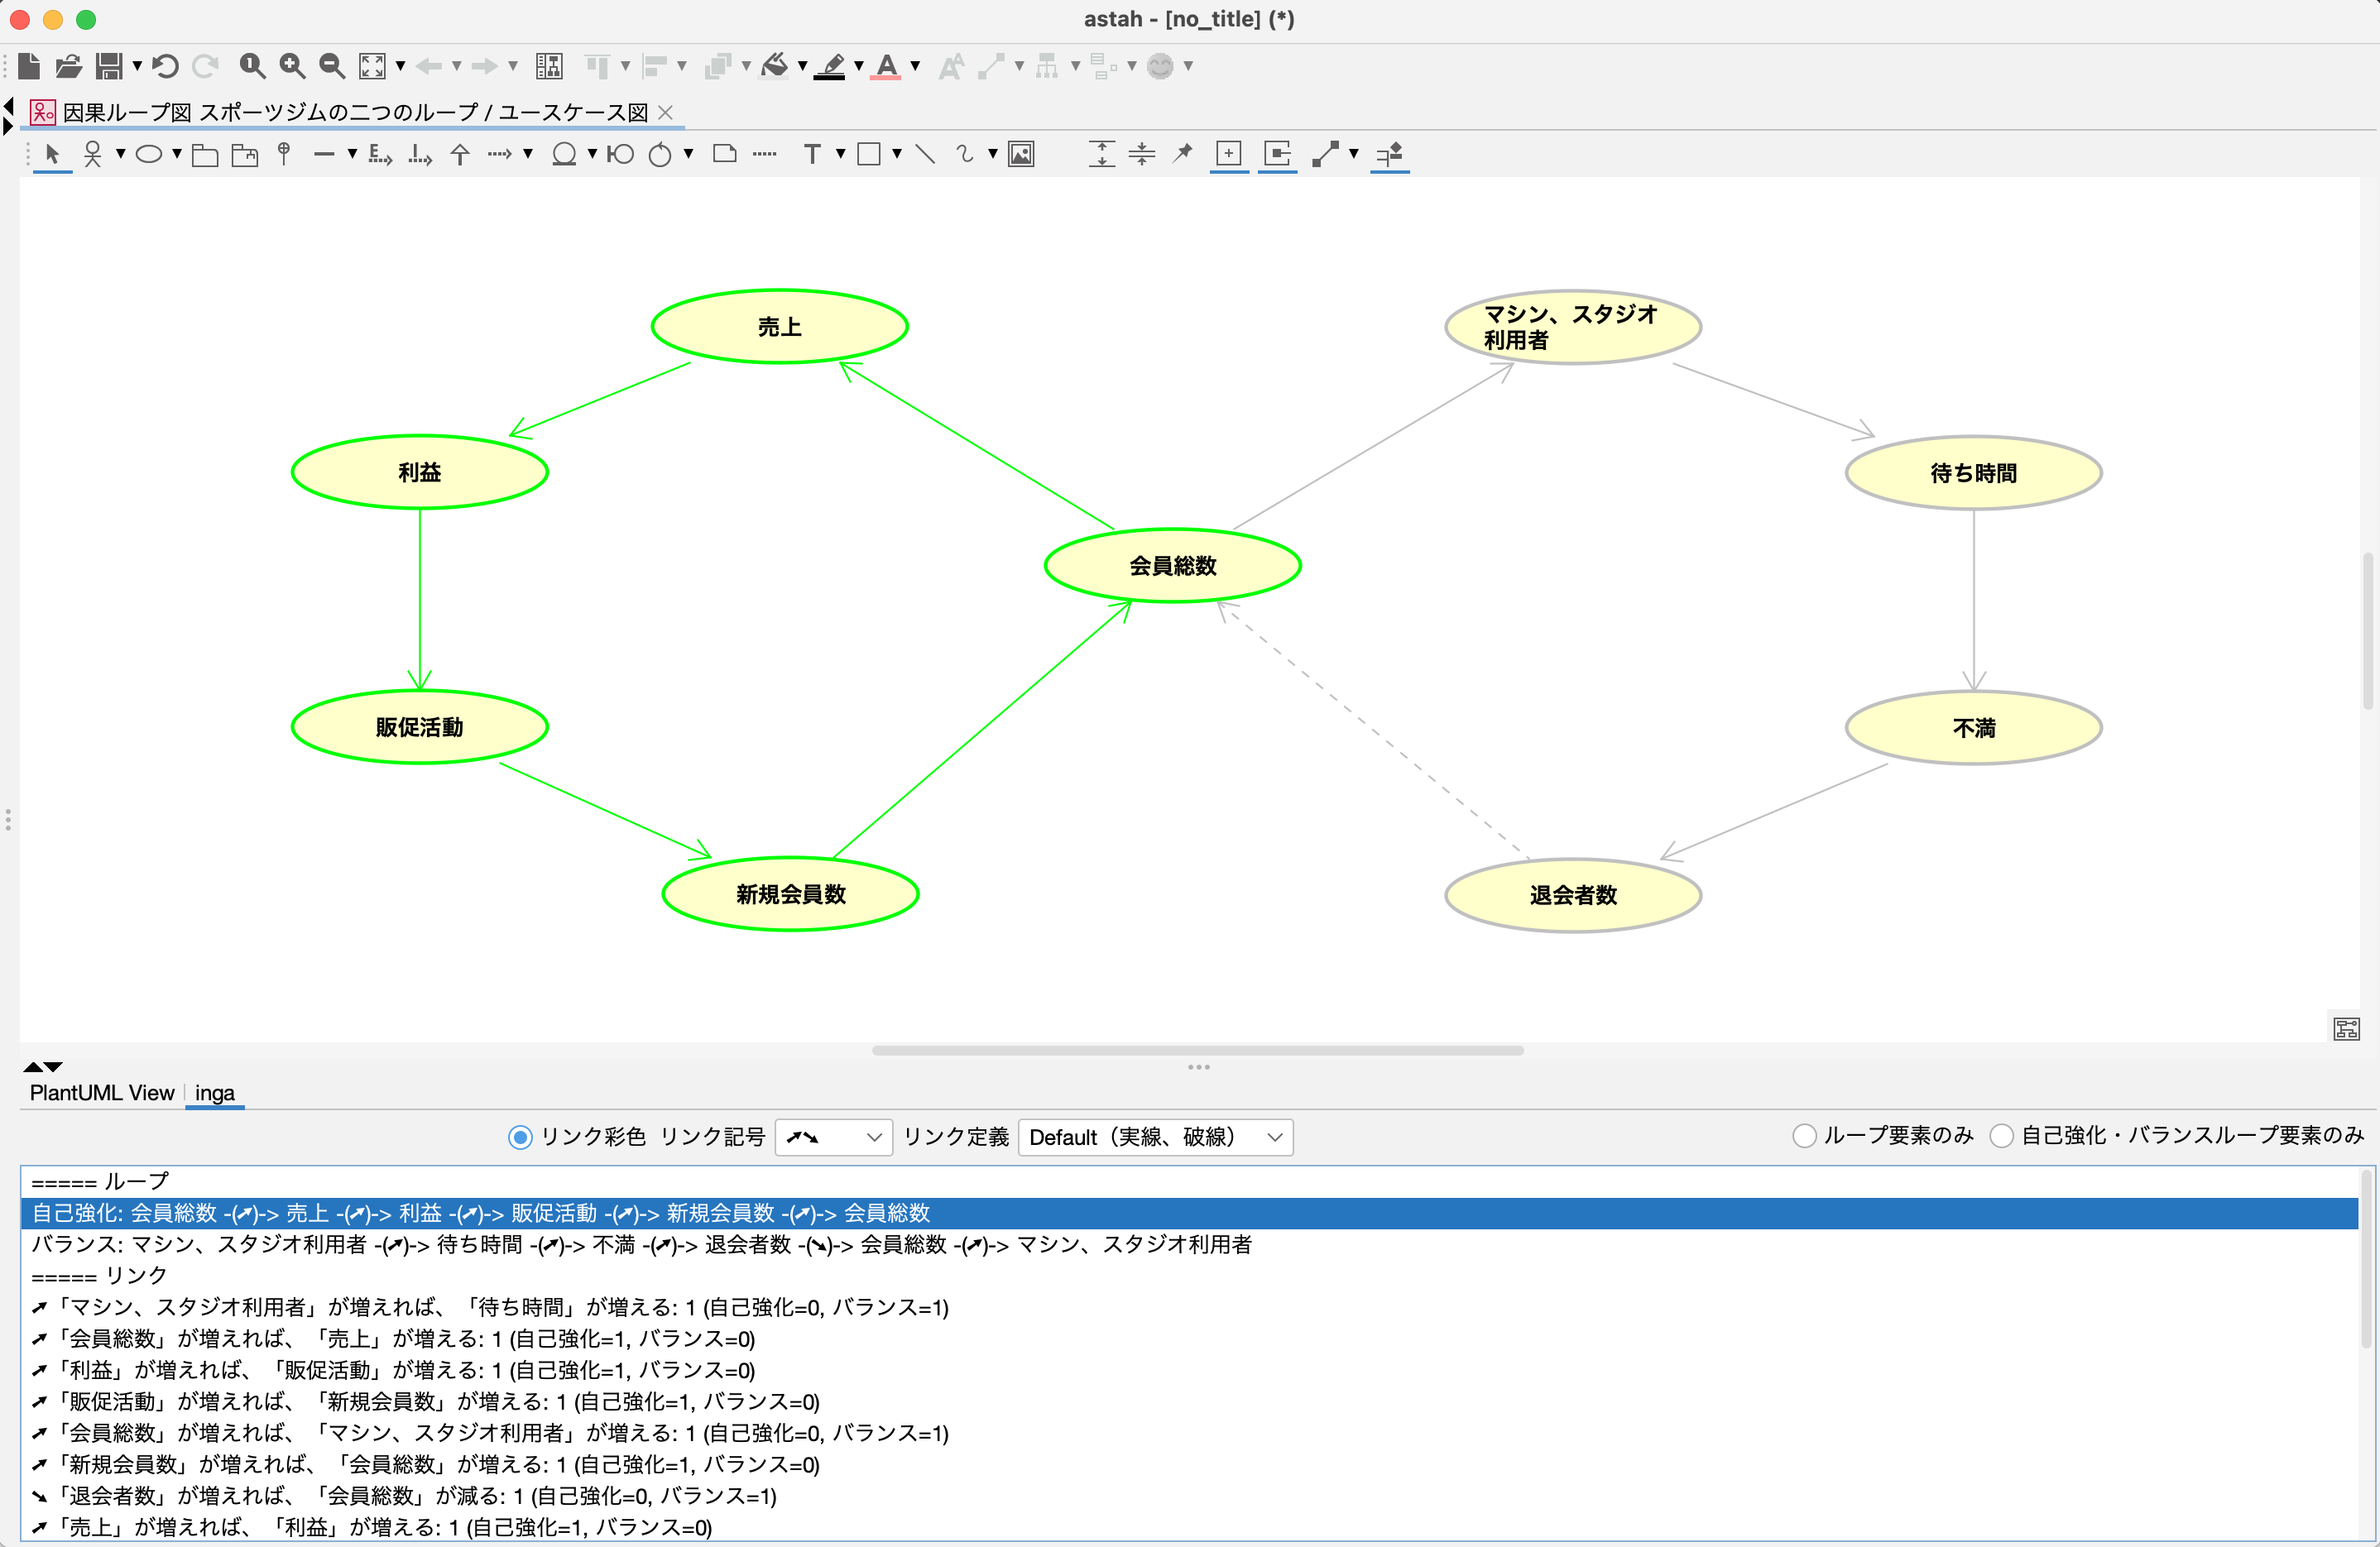Select the Generalization arrow tool
This screenshot has height=1547, width=2380.
click(x=460, y=154)
